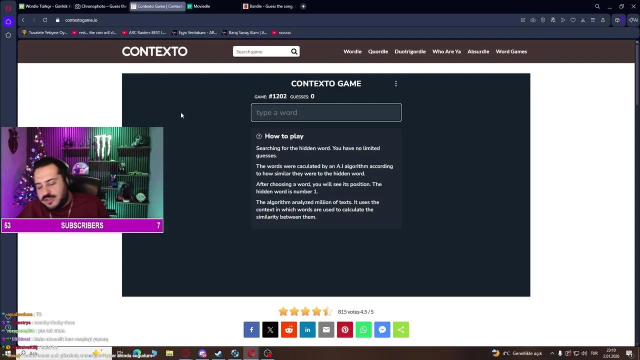Go back with browser back arrow
The width and height of the screenshot is (640, 360).
[23, 20]
